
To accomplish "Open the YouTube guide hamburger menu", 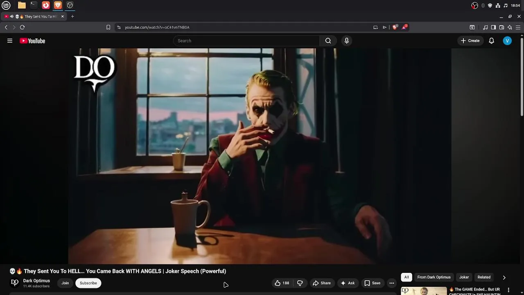I will click(10, 41).
